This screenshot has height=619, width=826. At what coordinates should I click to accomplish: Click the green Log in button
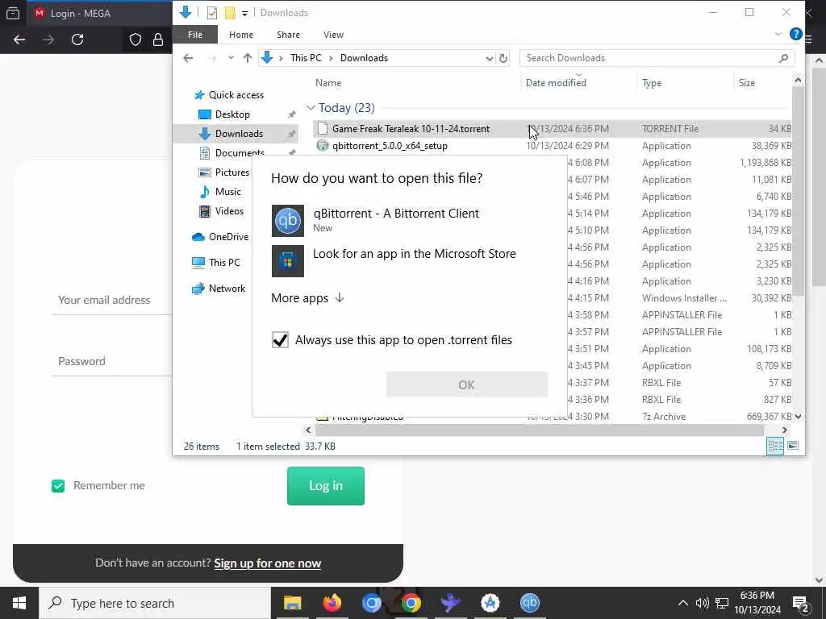[326, 486]
